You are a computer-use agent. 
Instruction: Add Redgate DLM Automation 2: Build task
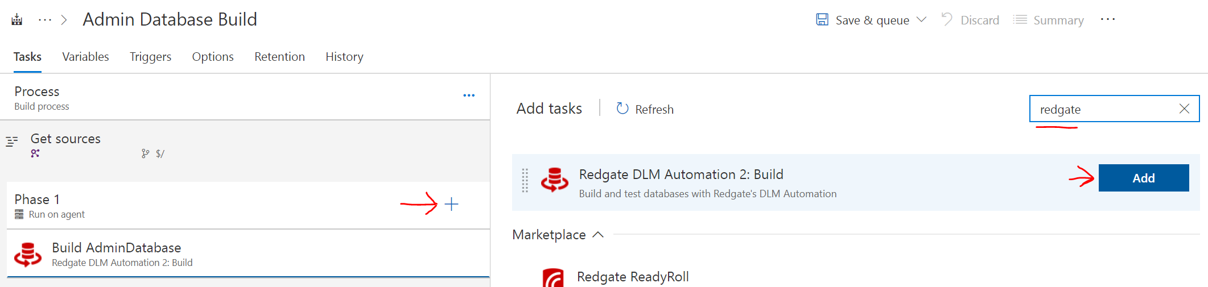(x=1144, y=178)
